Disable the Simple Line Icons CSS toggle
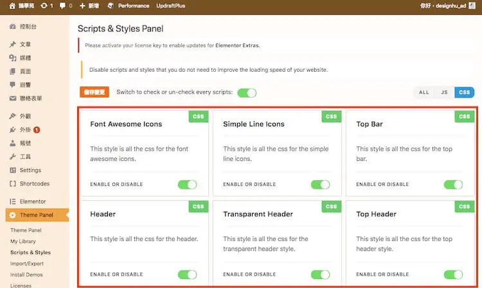 coord(320,185)
